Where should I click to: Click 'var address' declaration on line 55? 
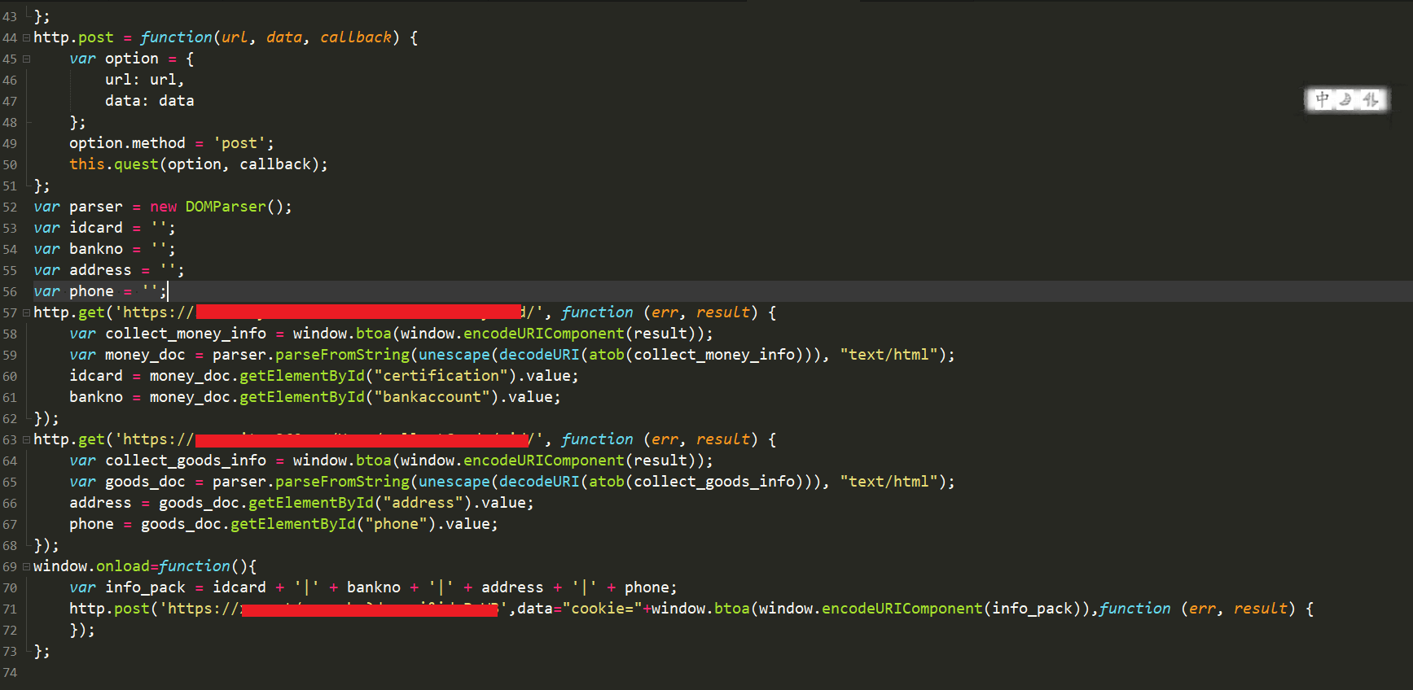click(82, 270)
